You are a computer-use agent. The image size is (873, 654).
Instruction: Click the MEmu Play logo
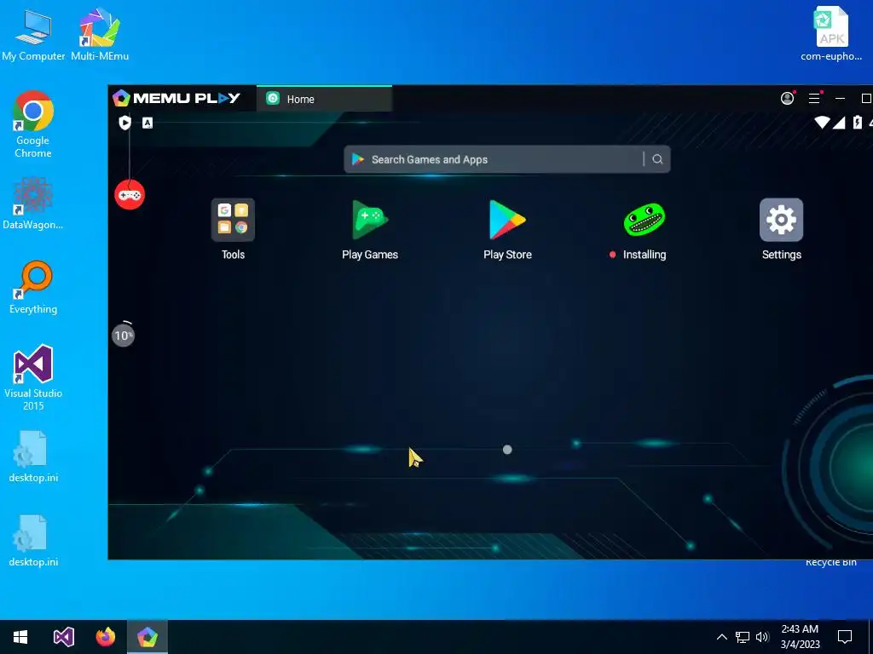[x=176, y=99]
